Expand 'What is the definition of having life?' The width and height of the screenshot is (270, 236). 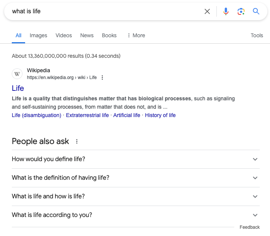(255, 178)
